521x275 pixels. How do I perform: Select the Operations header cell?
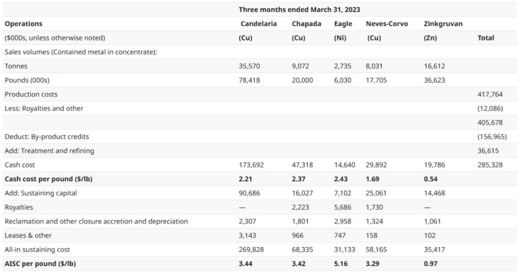(23, 24)
